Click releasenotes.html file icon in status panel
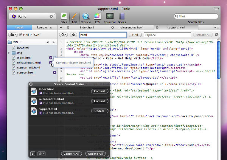 34,101
